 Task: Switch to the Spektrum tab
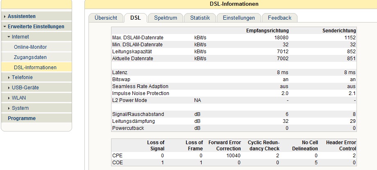165,18
